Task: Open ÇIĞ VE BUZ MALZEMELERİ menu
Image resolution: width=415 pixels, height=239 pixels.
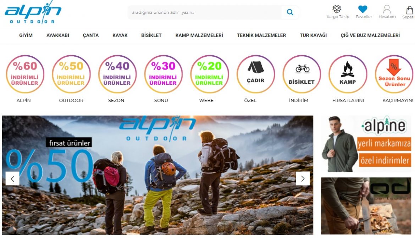Action: point(370,35)
